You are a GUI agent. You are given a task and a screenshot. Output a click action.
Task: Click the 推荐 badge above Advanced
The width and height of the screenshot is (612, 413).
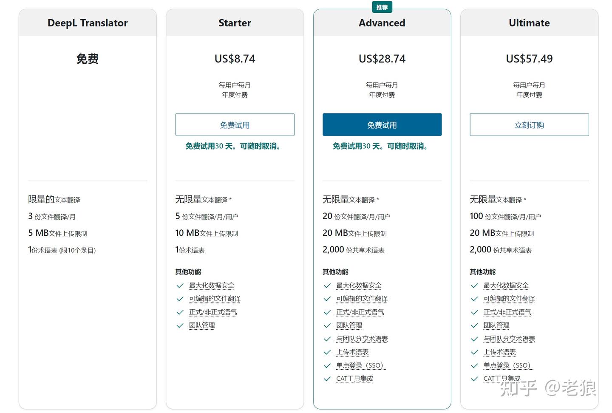(x=382, y=7)
